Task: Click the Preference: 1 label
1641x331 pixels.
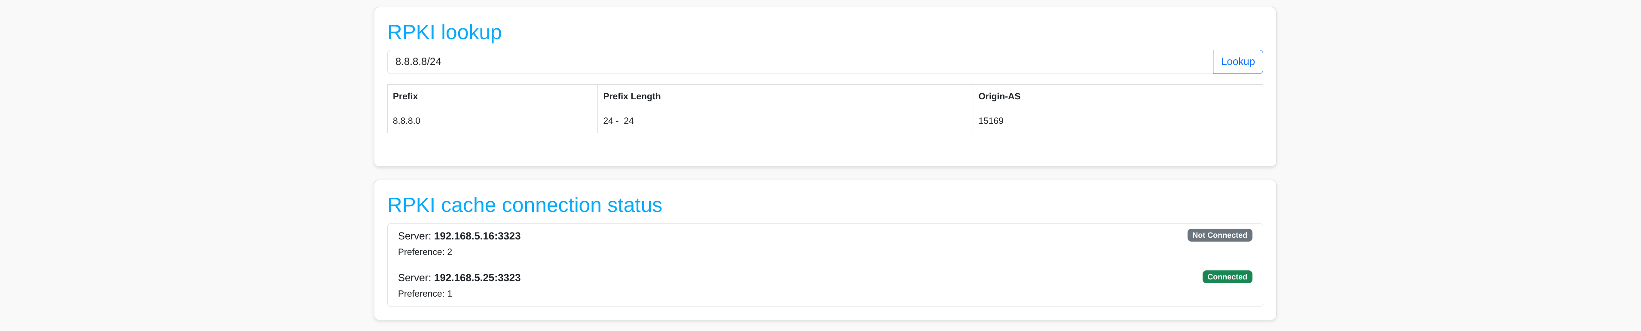Action: (425, 294)
